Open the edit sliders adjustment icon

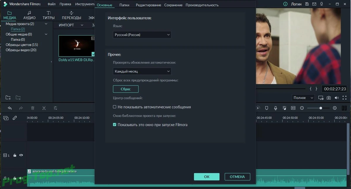[56, 108]
